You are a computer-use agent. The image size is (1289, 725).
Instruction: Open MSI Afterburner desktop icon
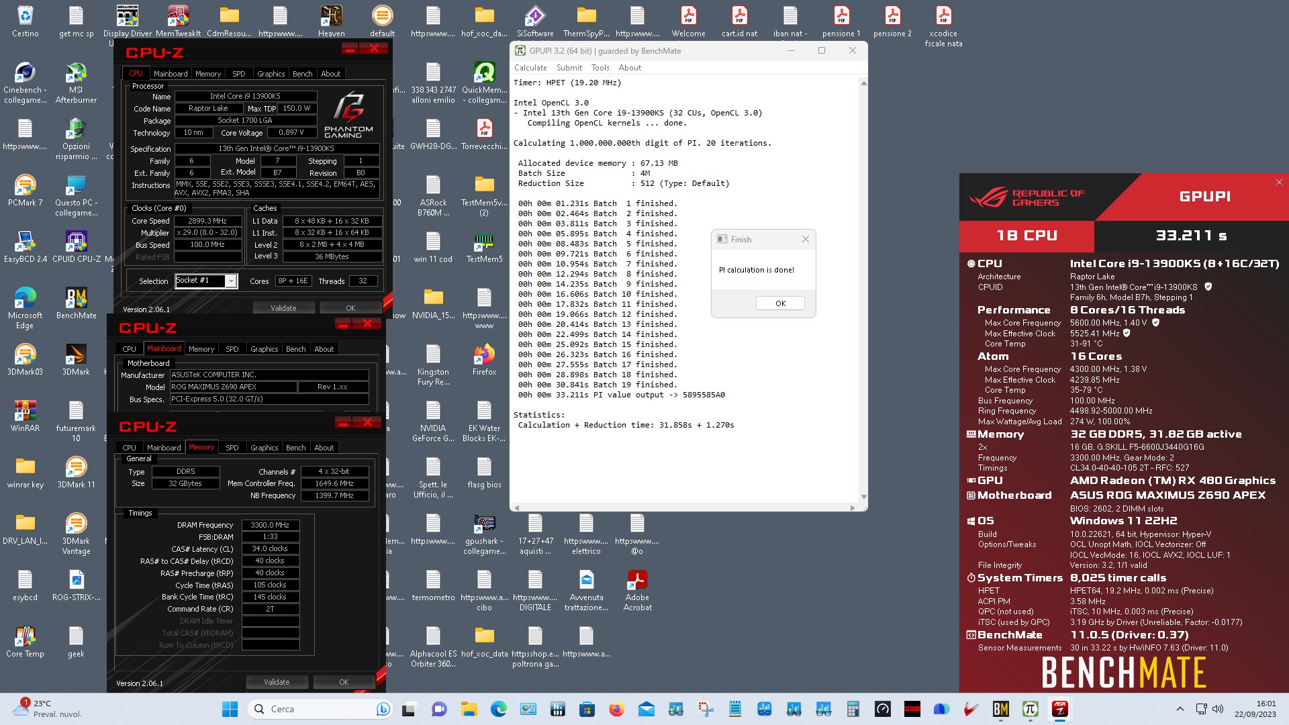click(x=76, y=83)
